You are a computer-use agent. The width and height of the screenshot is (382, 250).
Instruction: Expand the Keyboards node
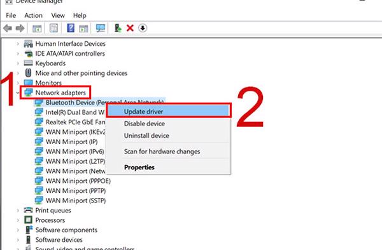point(18,63)
